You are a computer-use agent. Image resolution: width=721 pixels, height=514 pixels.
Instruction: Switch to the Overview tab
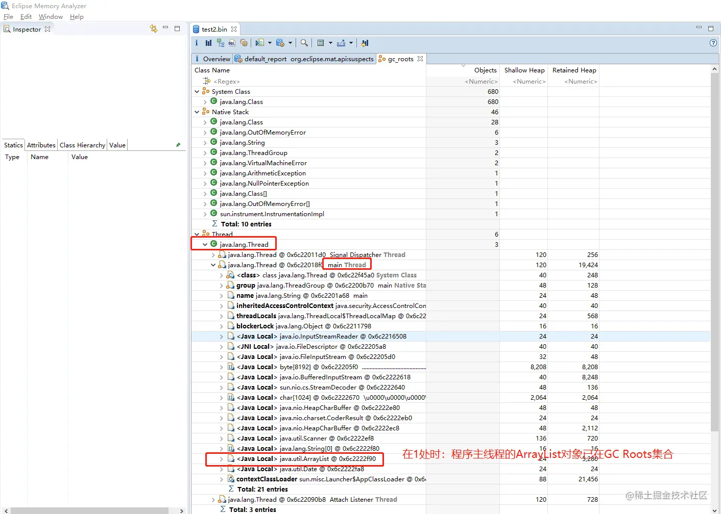pyautogui.click(x=212, y=59)
